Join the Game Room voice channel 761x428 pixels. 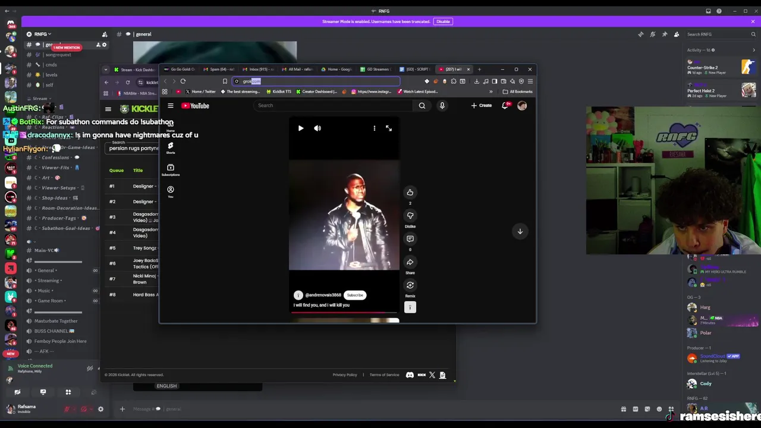(50, 301)
